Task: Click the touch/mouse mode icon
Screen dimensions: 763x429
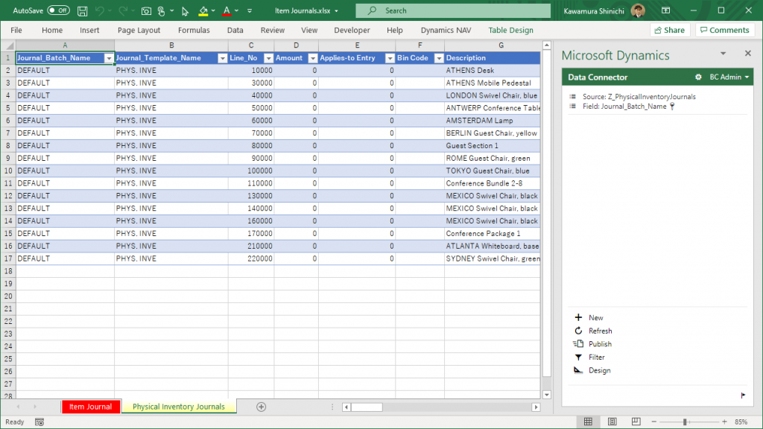Action: tap(162, 10)
